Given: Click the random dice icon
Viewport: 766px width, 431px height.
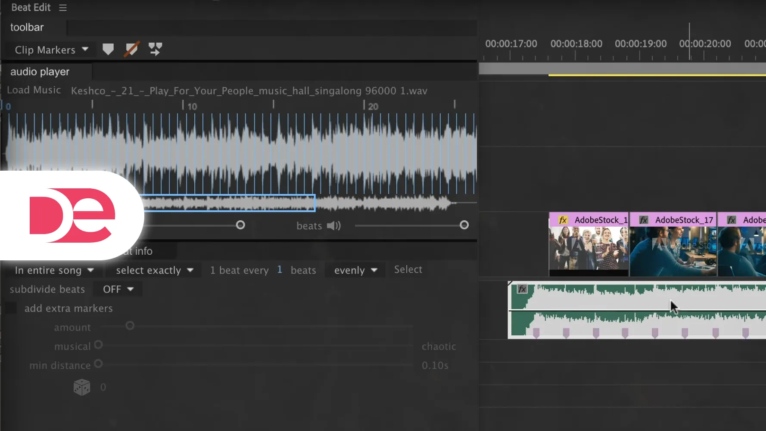Looking at the screenshot, I should point(82,387).
